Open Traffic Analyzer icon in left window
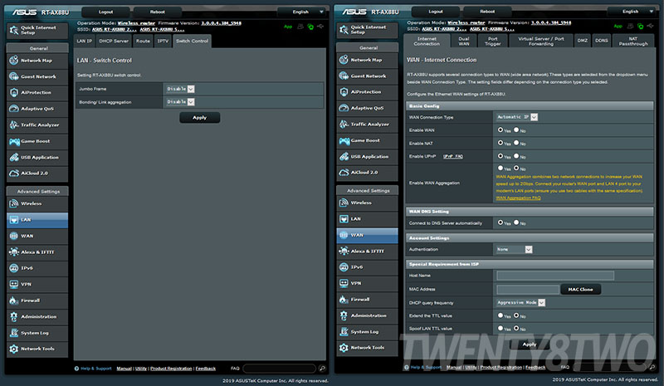The height and width of the screenshot is (386, 664). click(x=13, y=125)
